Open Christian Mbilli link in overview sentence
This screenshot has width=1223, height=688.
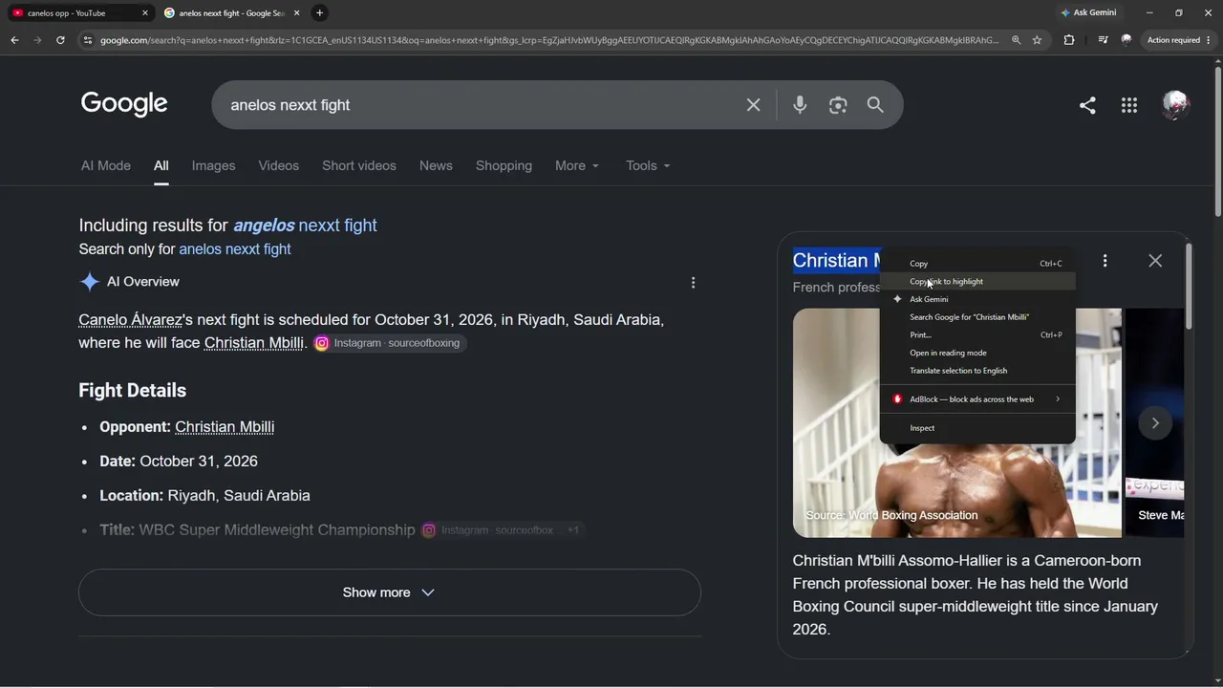(254, 343)
